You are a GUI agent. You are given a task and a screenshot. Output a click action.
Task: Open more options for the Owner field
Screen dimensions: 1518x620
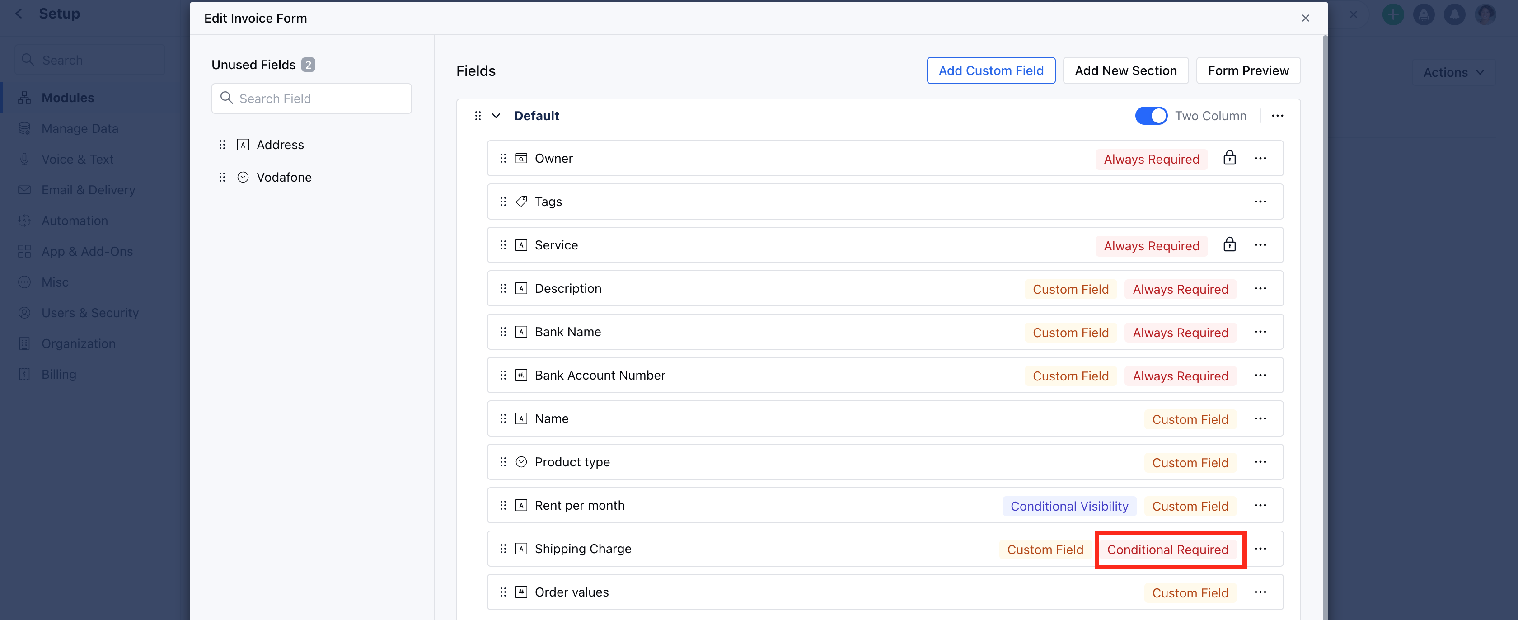(x=1260, y=158)
